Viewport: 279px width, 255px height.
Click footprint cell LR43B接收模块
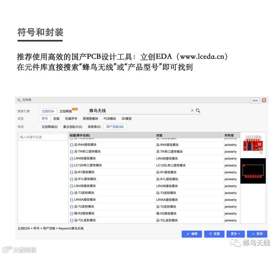[x=167, y=186]
